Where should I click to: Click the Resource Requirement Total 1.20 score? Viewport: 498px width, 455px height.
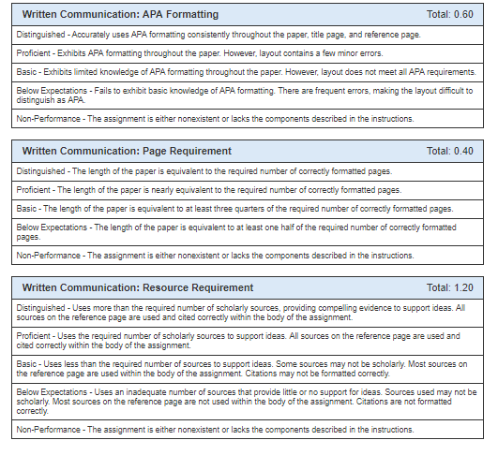450,288
